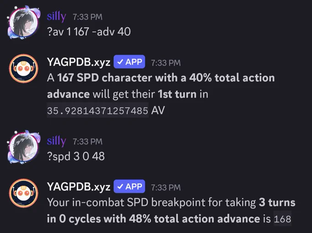The height and width of the screenshot is (233, 312).
Task: Open silly's profile from top username
Action: (56, 17)
